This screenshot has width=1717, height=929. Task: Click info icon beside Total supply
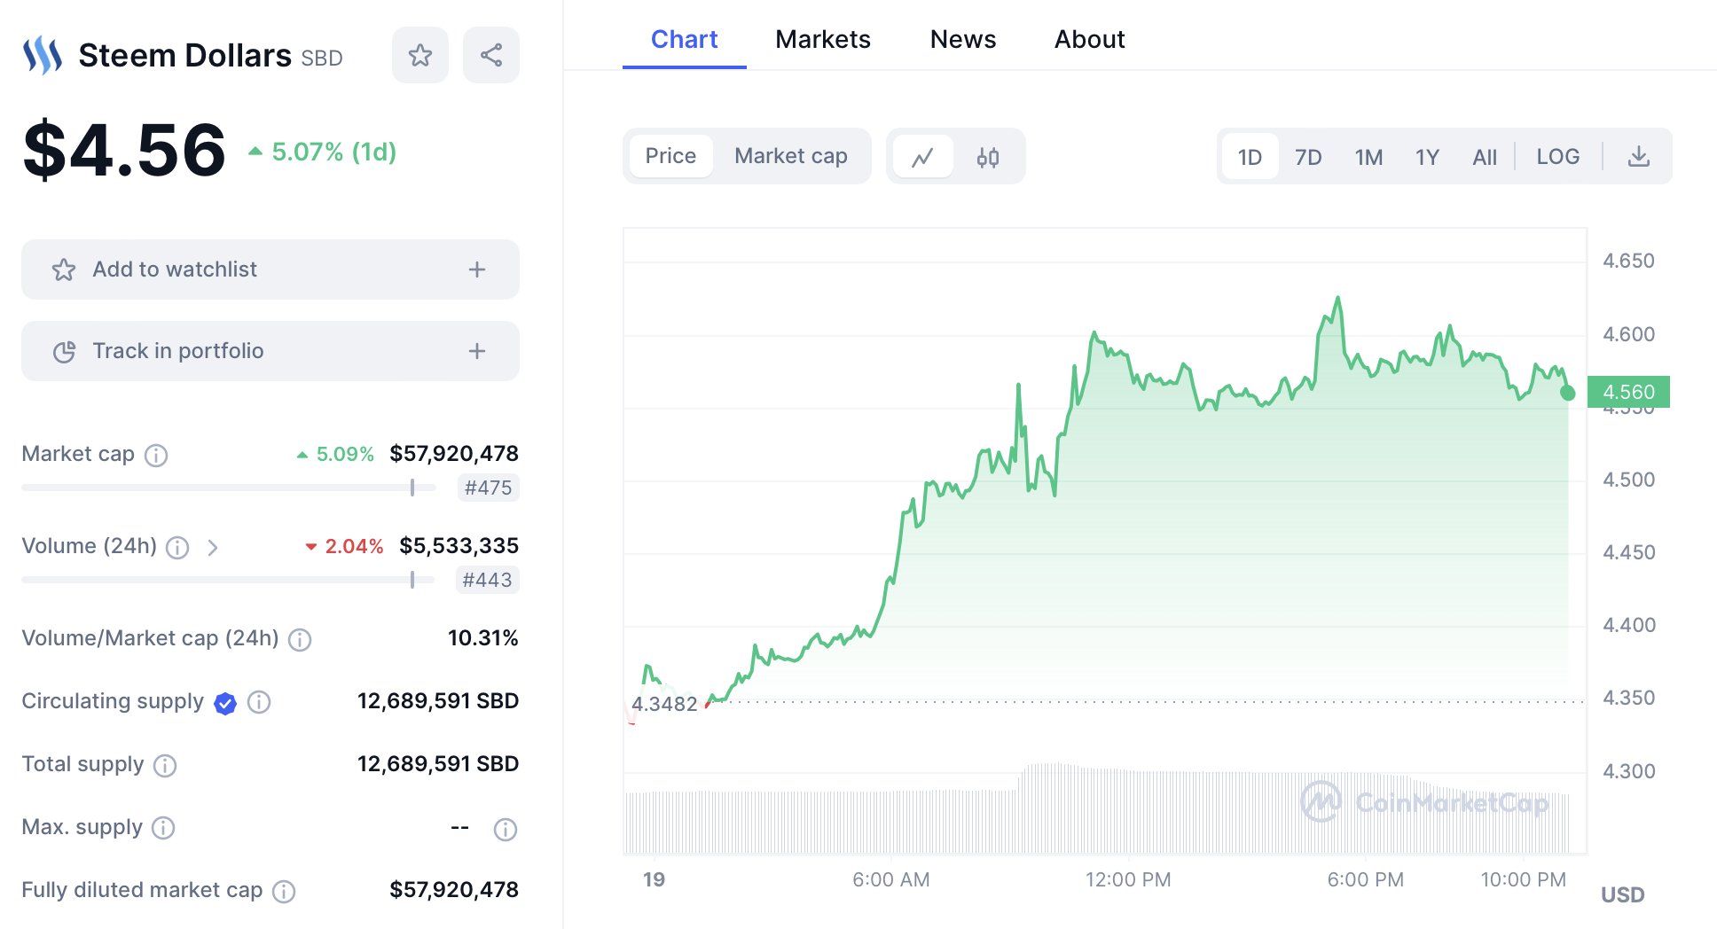tap(165, 766)
